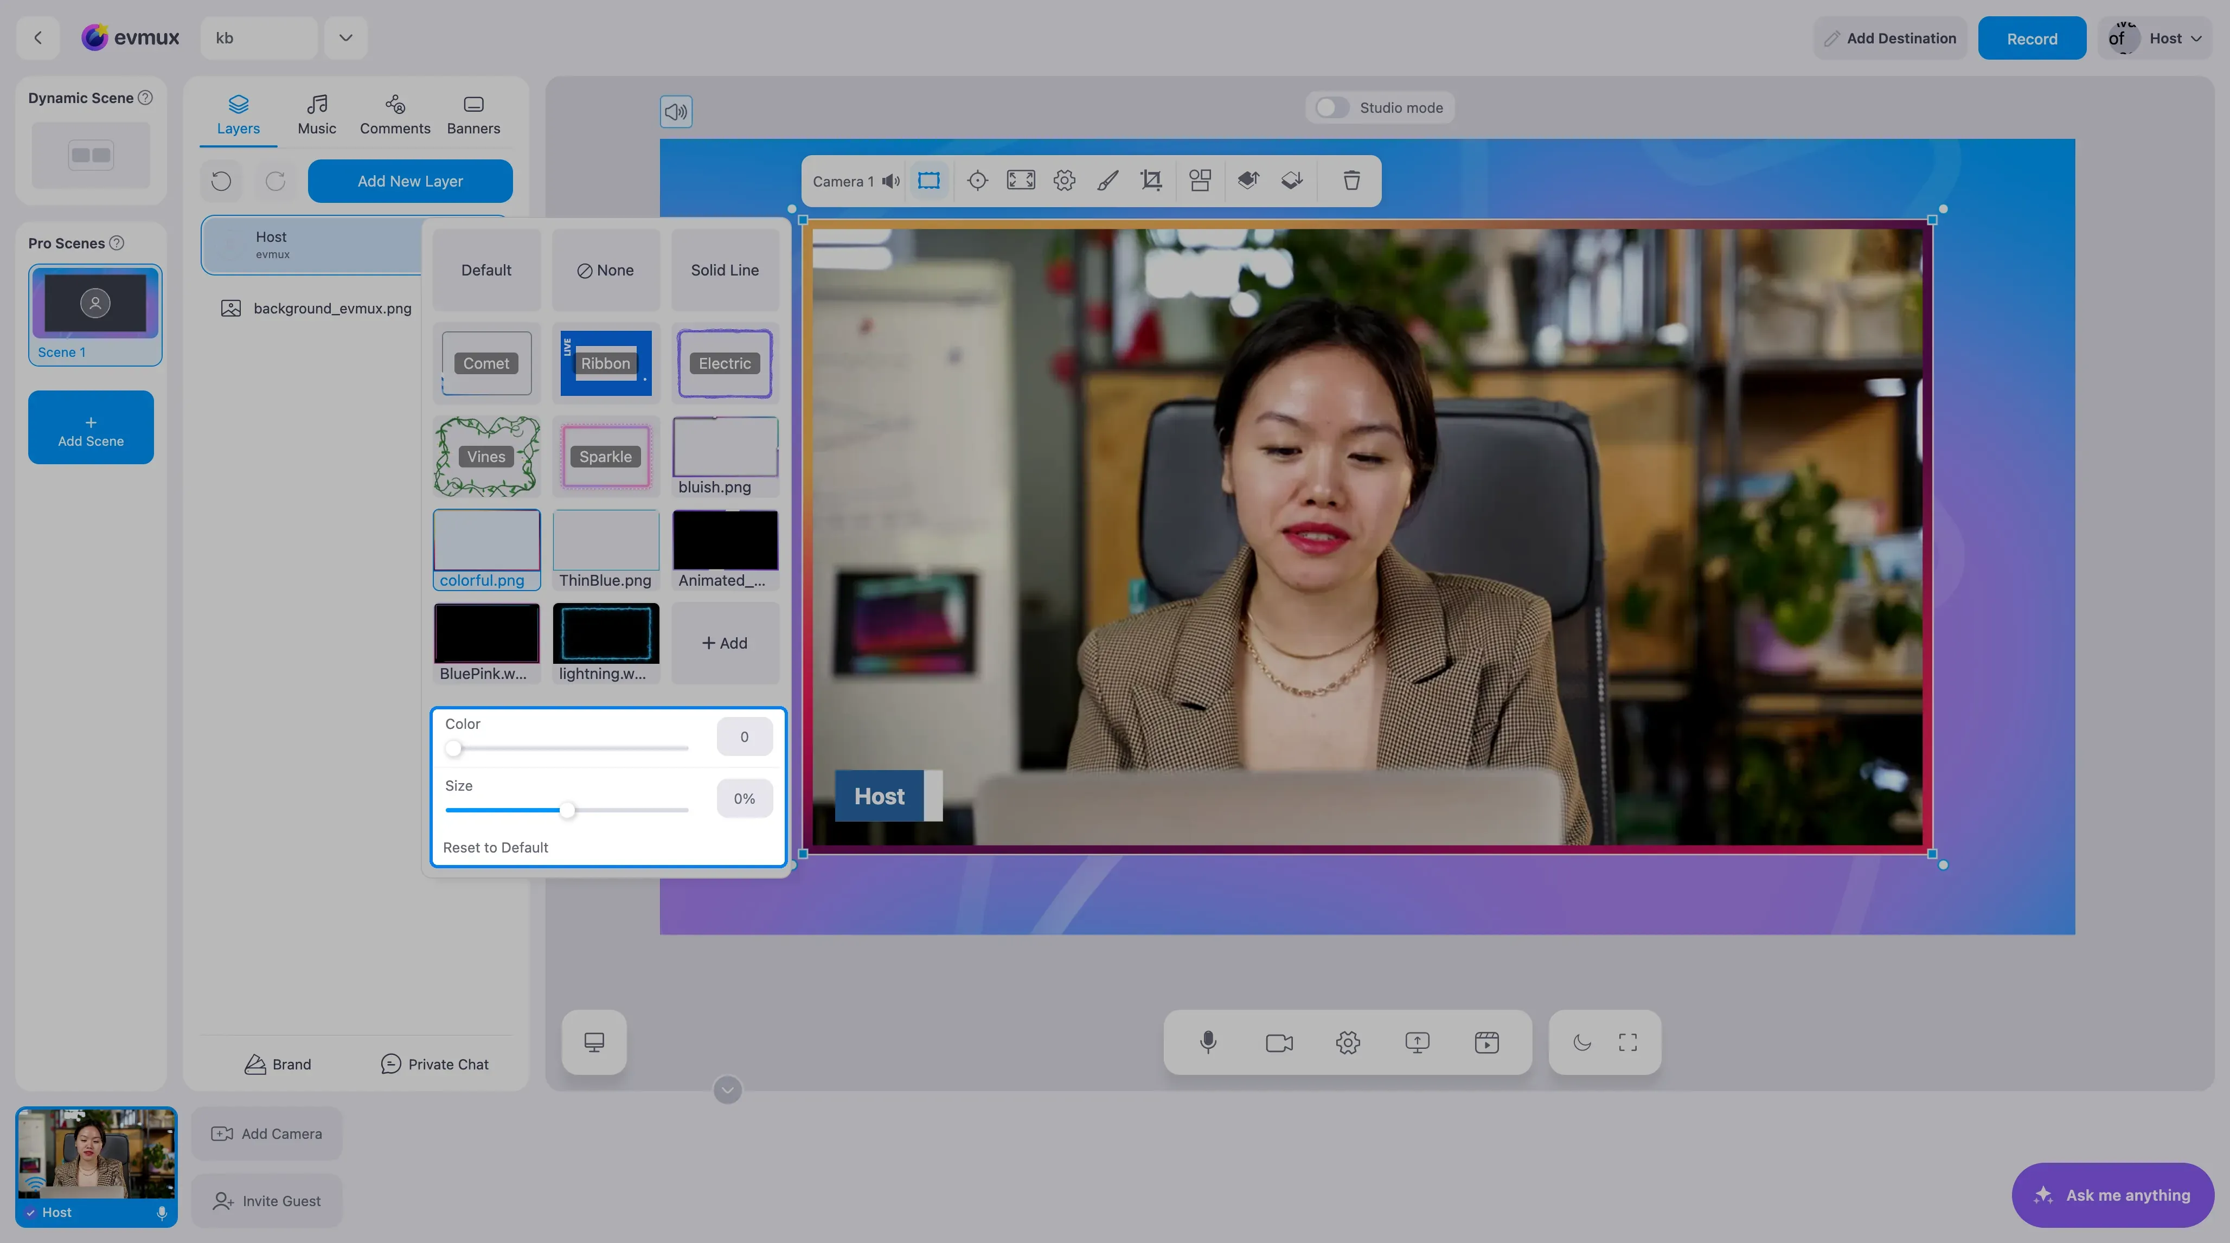This screenshot has width=2230, height=1243.
Task: Enter fullscreen mode icon
Action: click(x=1627, y=1042)
